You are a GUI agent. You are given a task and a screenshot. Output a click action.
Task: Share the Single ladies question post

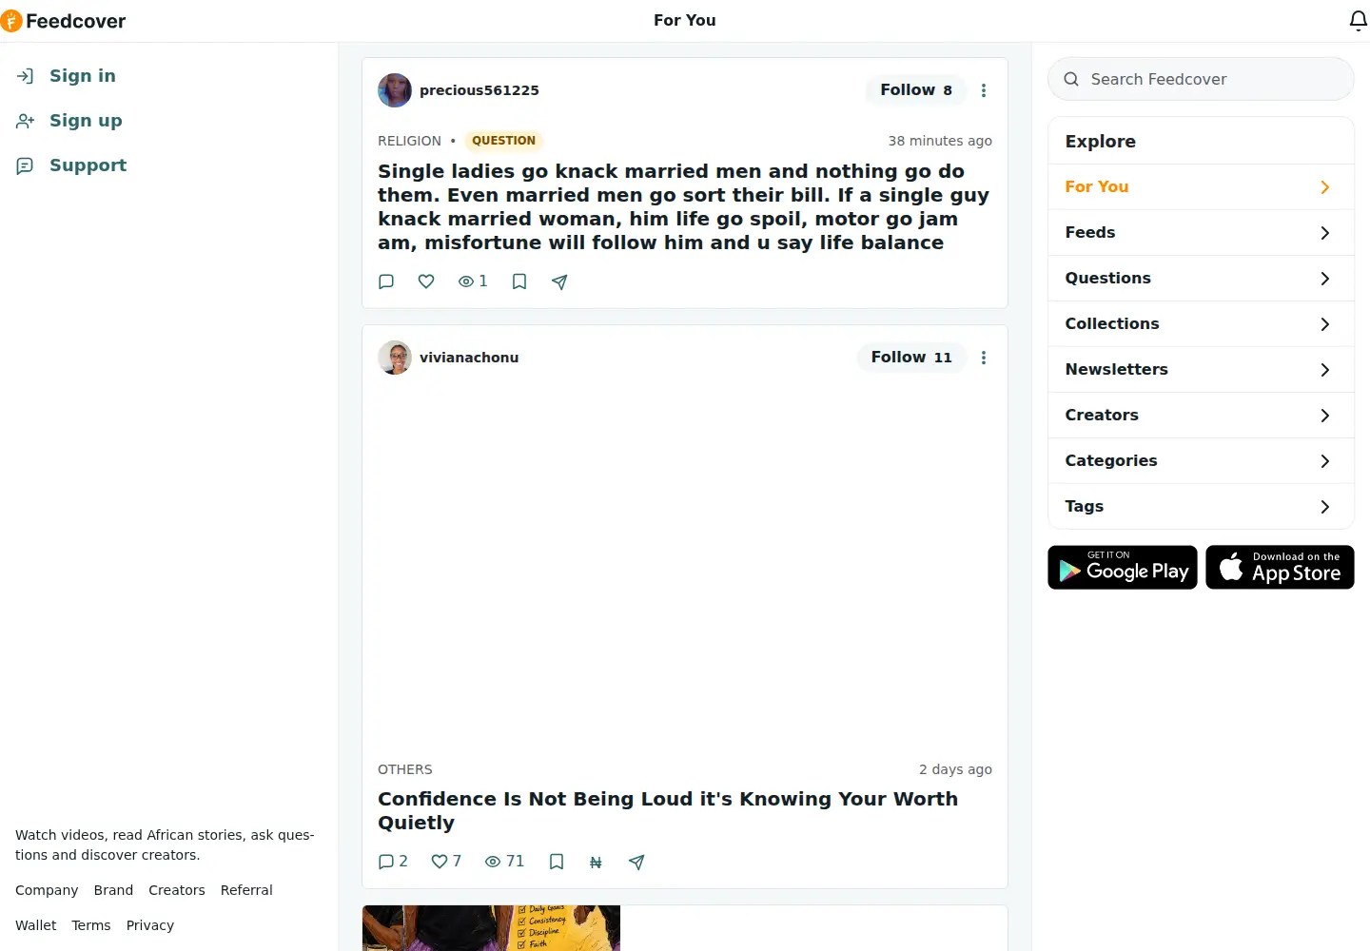(559, 281)
